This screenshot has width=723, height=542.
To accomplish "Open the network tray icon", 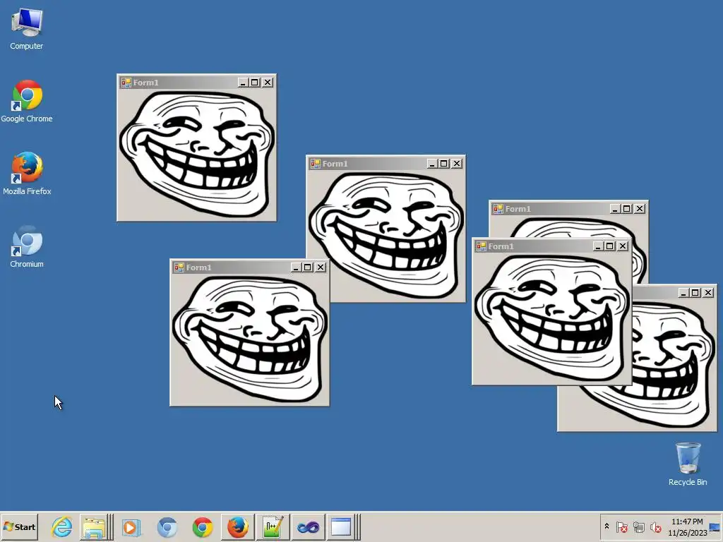I will pyautogui.click(x=638, y=526).
